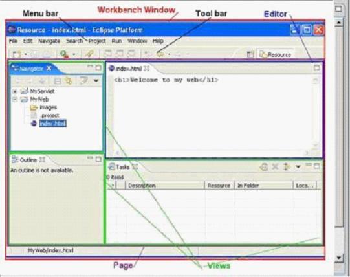Open the File menu

pyautogui.click(x=13, y=41)
